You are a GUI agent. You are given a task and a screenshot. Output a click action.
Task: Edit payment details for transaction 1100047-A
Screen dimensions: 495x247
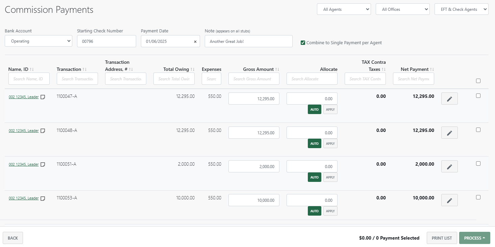[x=449, y=98]
